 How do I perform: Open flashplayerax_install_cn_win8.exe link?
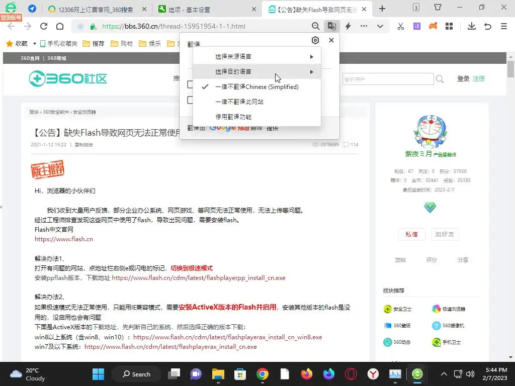[x=228, y=337]
